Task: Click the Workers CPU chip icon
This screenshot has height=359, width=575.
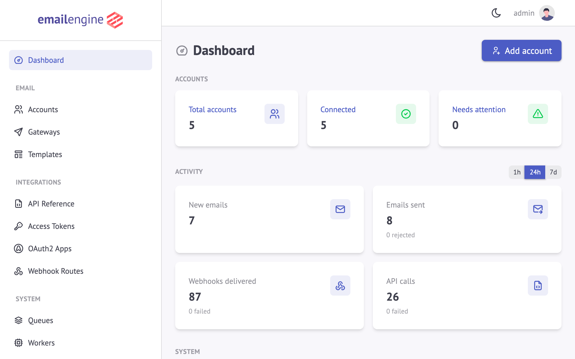Action: pyautogui.click(x=19, y=343)
